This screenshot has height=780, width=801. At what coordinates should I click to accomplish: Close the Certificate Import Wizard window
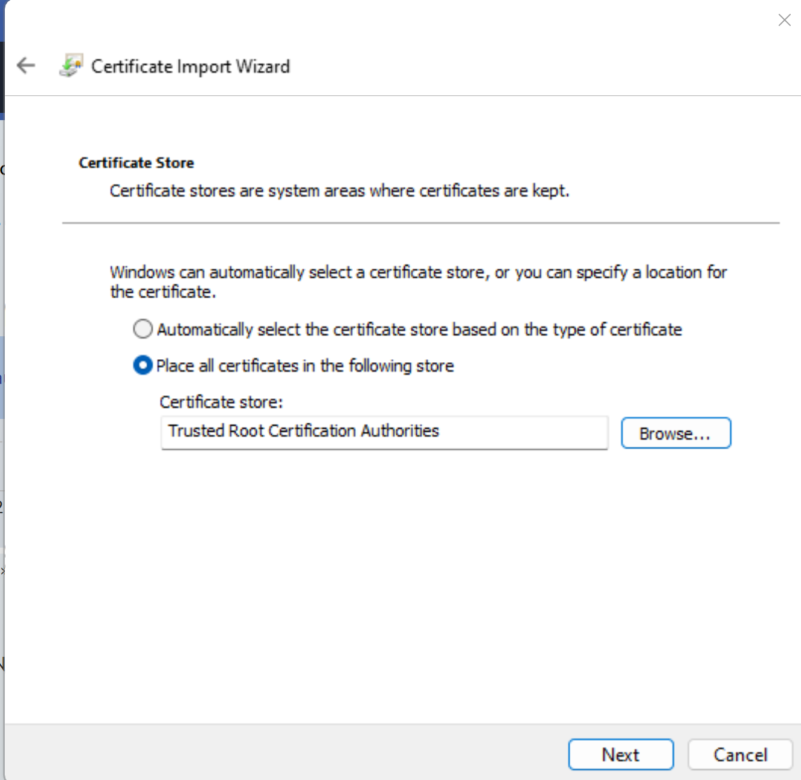click(x=784, y=20)
